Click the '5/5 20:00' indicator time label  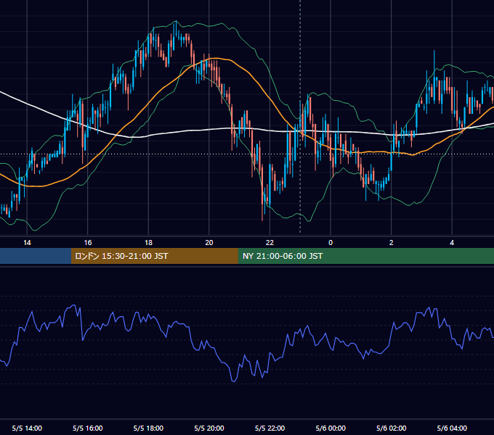pyautogui.click(x=209, y=428)
